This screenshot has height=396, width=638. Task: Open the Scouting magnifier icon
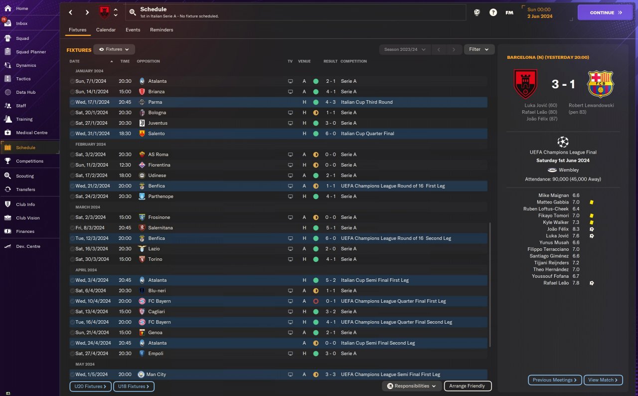tap(7, 176)
